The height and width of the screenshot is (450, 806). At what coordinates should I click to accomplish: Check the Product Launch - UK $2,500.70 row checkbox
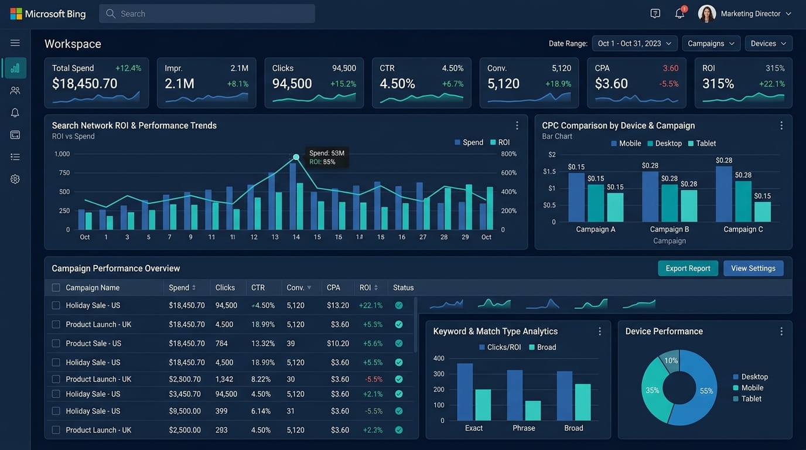point(56,379)
